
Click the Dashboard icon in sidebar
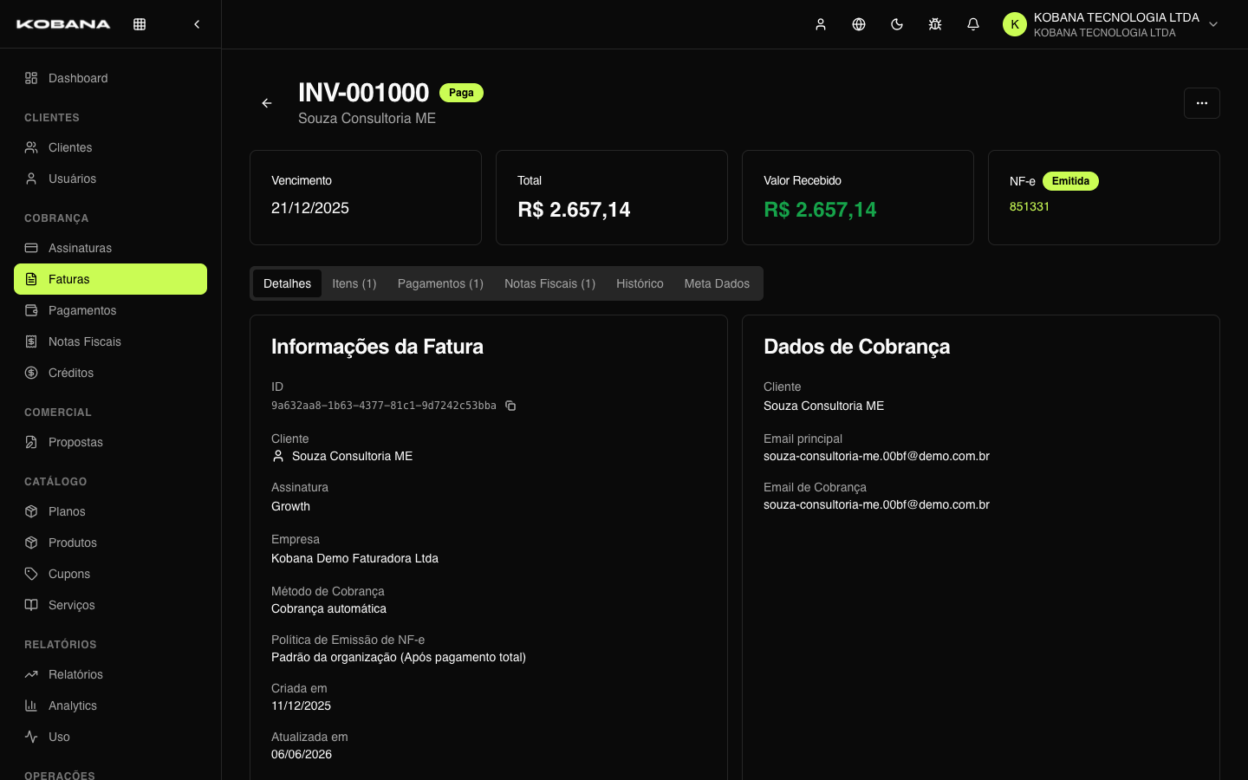pyautogui.click(x=31, y=78)
